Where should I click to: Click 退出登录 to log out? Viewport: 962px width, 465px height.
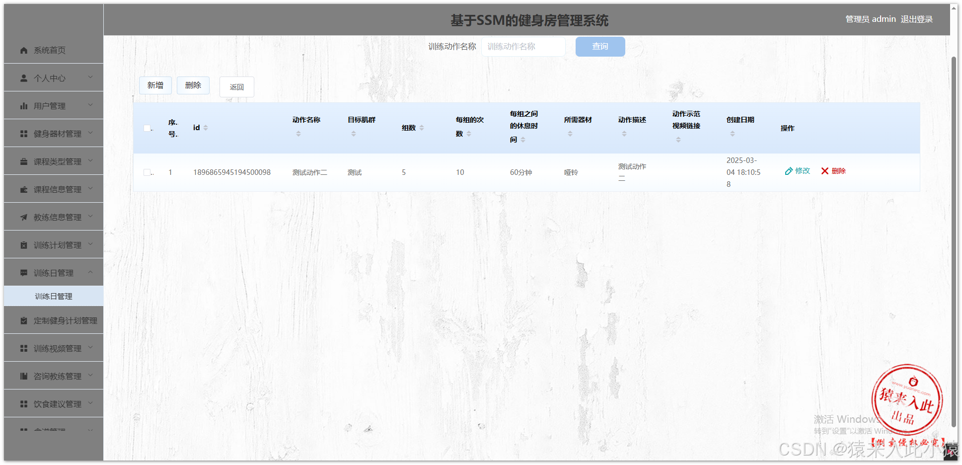(917, 19)
